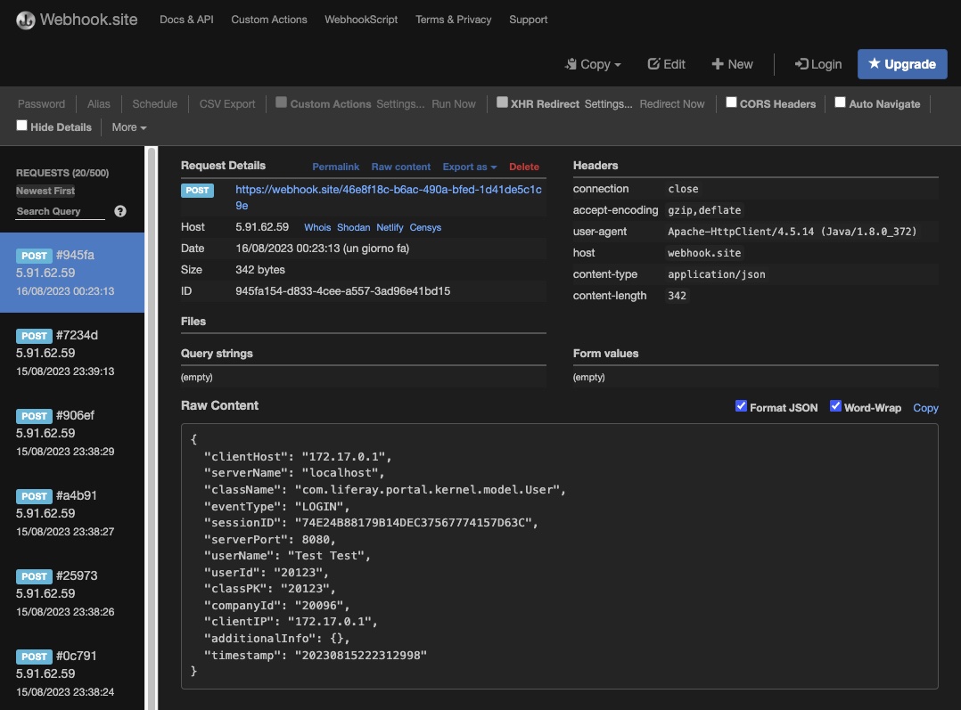Viewport: 961px width, 710px height.
Task: Focus the Search Query input field
Action: (60, 211)
